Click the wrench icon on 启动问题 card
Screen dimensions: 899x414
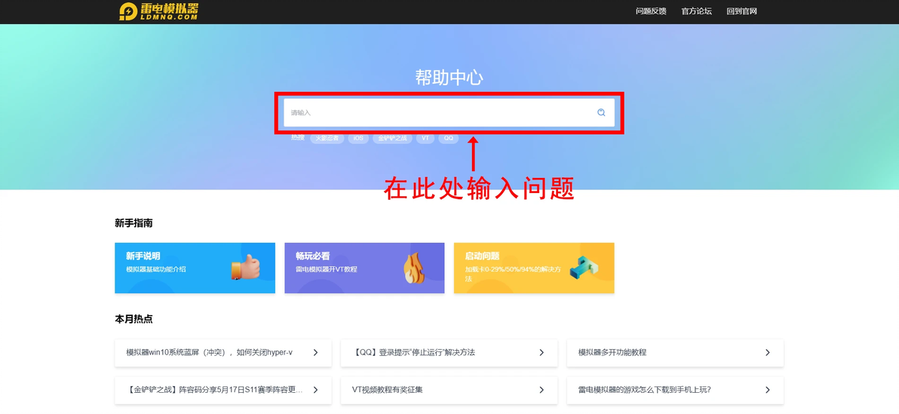584,268
